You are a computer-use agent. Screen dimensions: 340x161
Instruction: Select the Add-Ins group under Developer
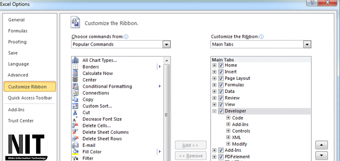point(240,124)
